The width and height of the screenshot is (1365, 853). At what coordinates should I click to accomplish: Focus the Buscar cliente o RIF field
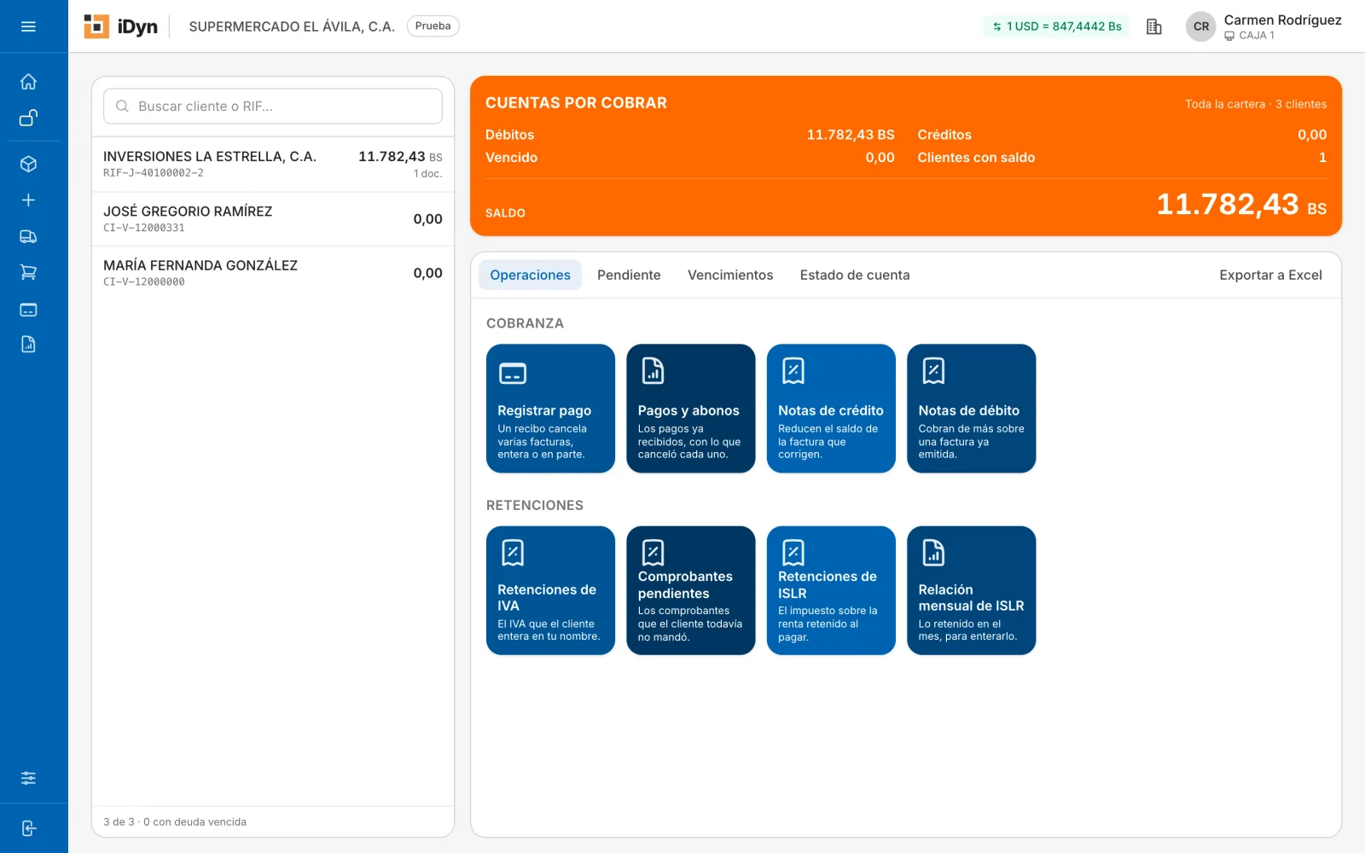pos(273,106)
